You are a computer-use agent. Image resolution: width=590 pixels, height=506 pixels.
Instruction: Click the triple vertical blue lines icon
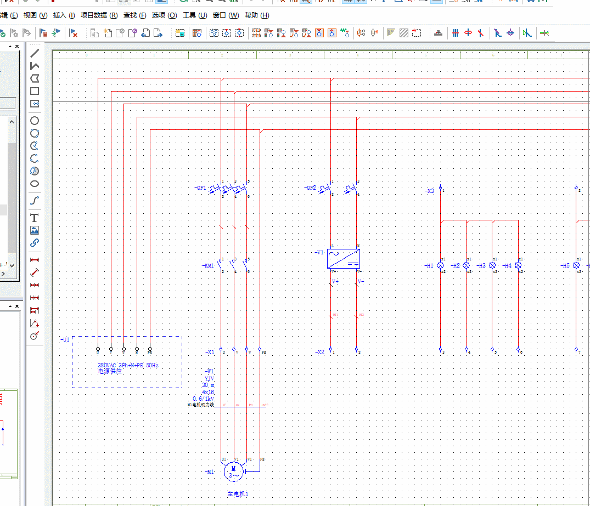pos(456,33)
